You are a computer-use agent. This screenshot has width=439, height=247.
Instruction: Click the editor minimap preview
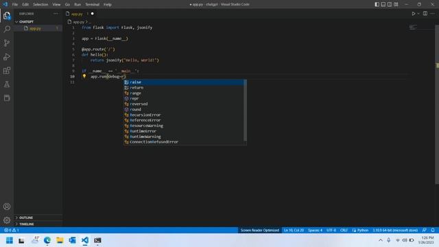click(413, 27)
